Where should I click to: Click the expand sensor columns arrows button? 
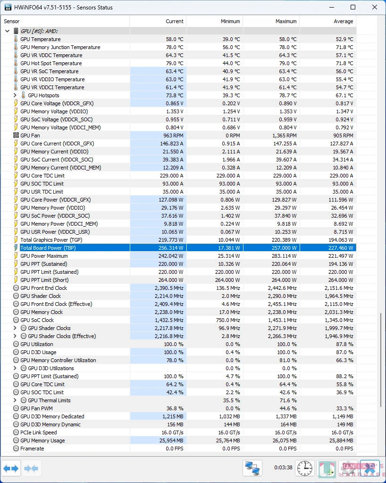(x=11, y=468)
